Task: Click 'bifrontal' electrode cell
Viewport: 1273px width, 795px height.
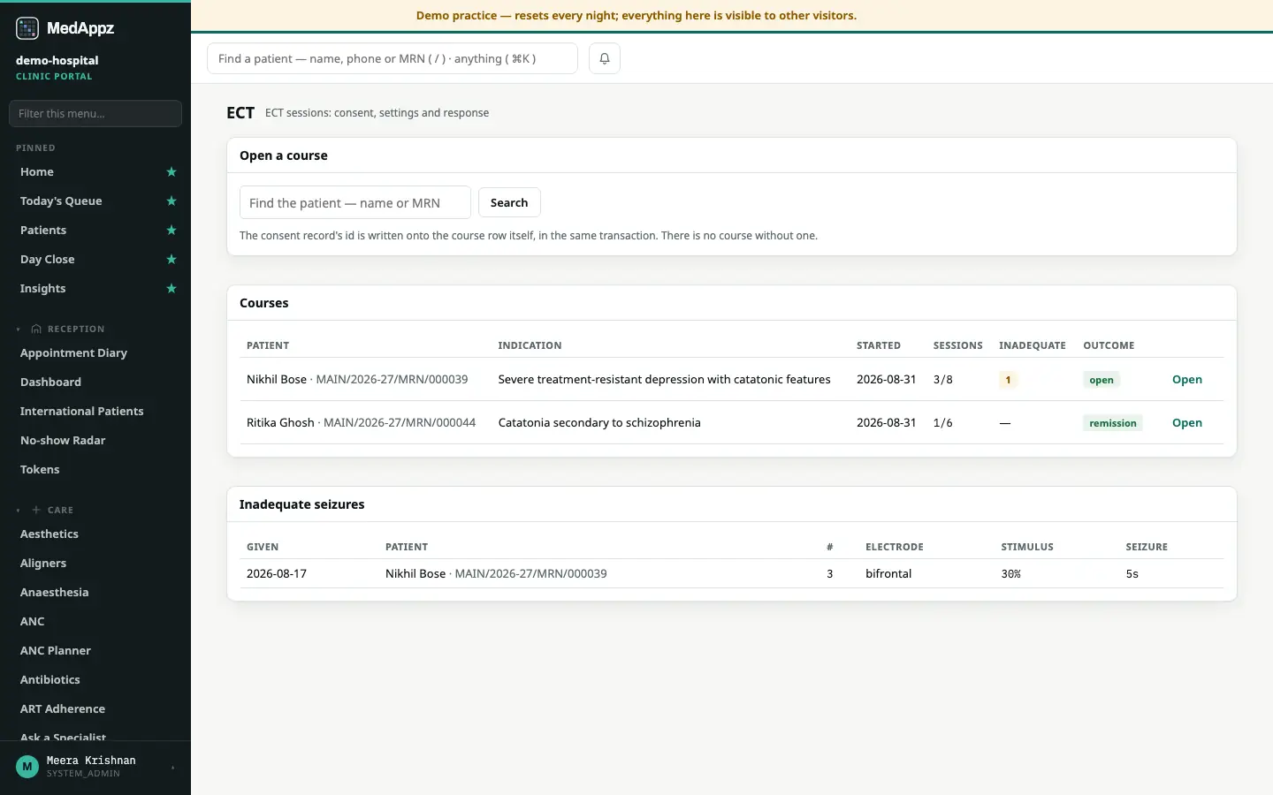Action: click(x=888, y=574)
